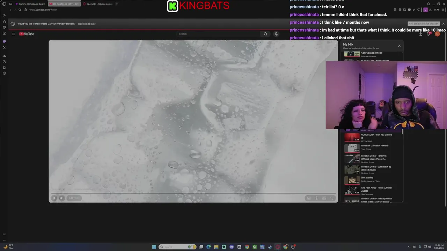The image size is (447, 251).
Task: Reload the current YouTube page
Action: pos(20,10)
